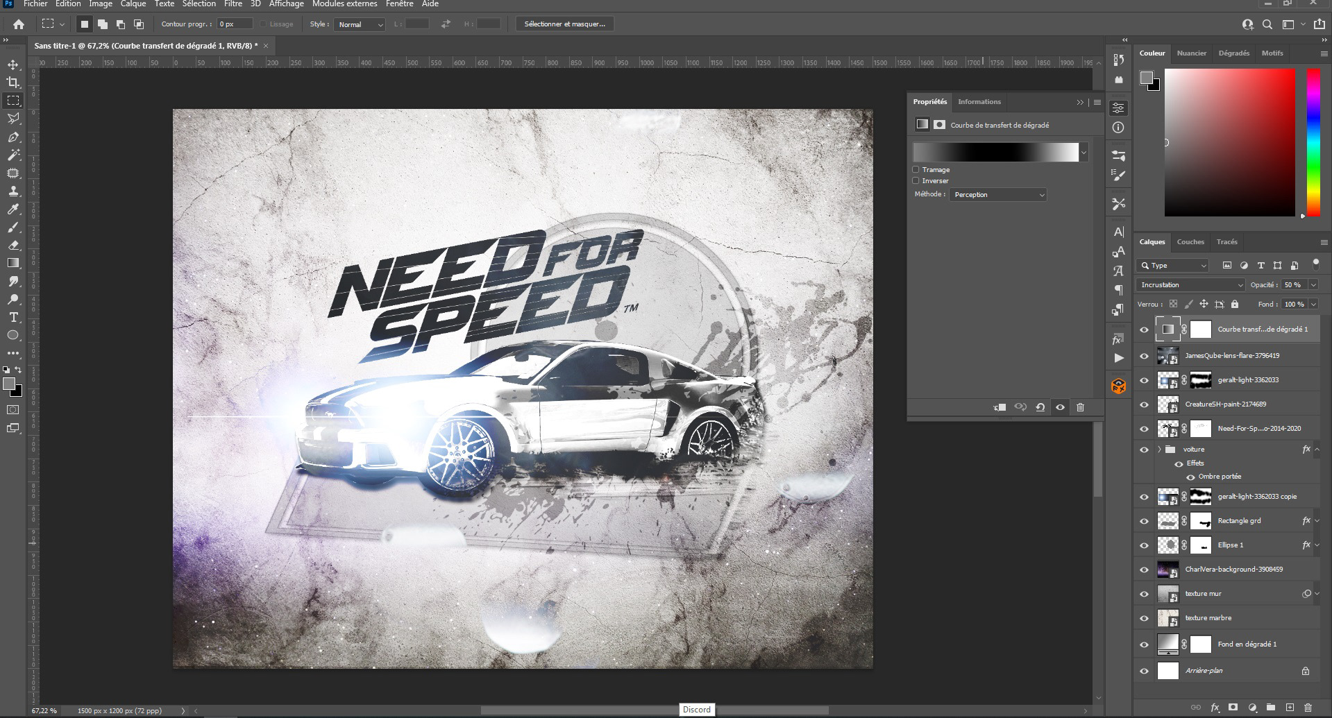Screen dimensions: 1332x718
Task: Switch to the Informations tab
Action: 979,102
